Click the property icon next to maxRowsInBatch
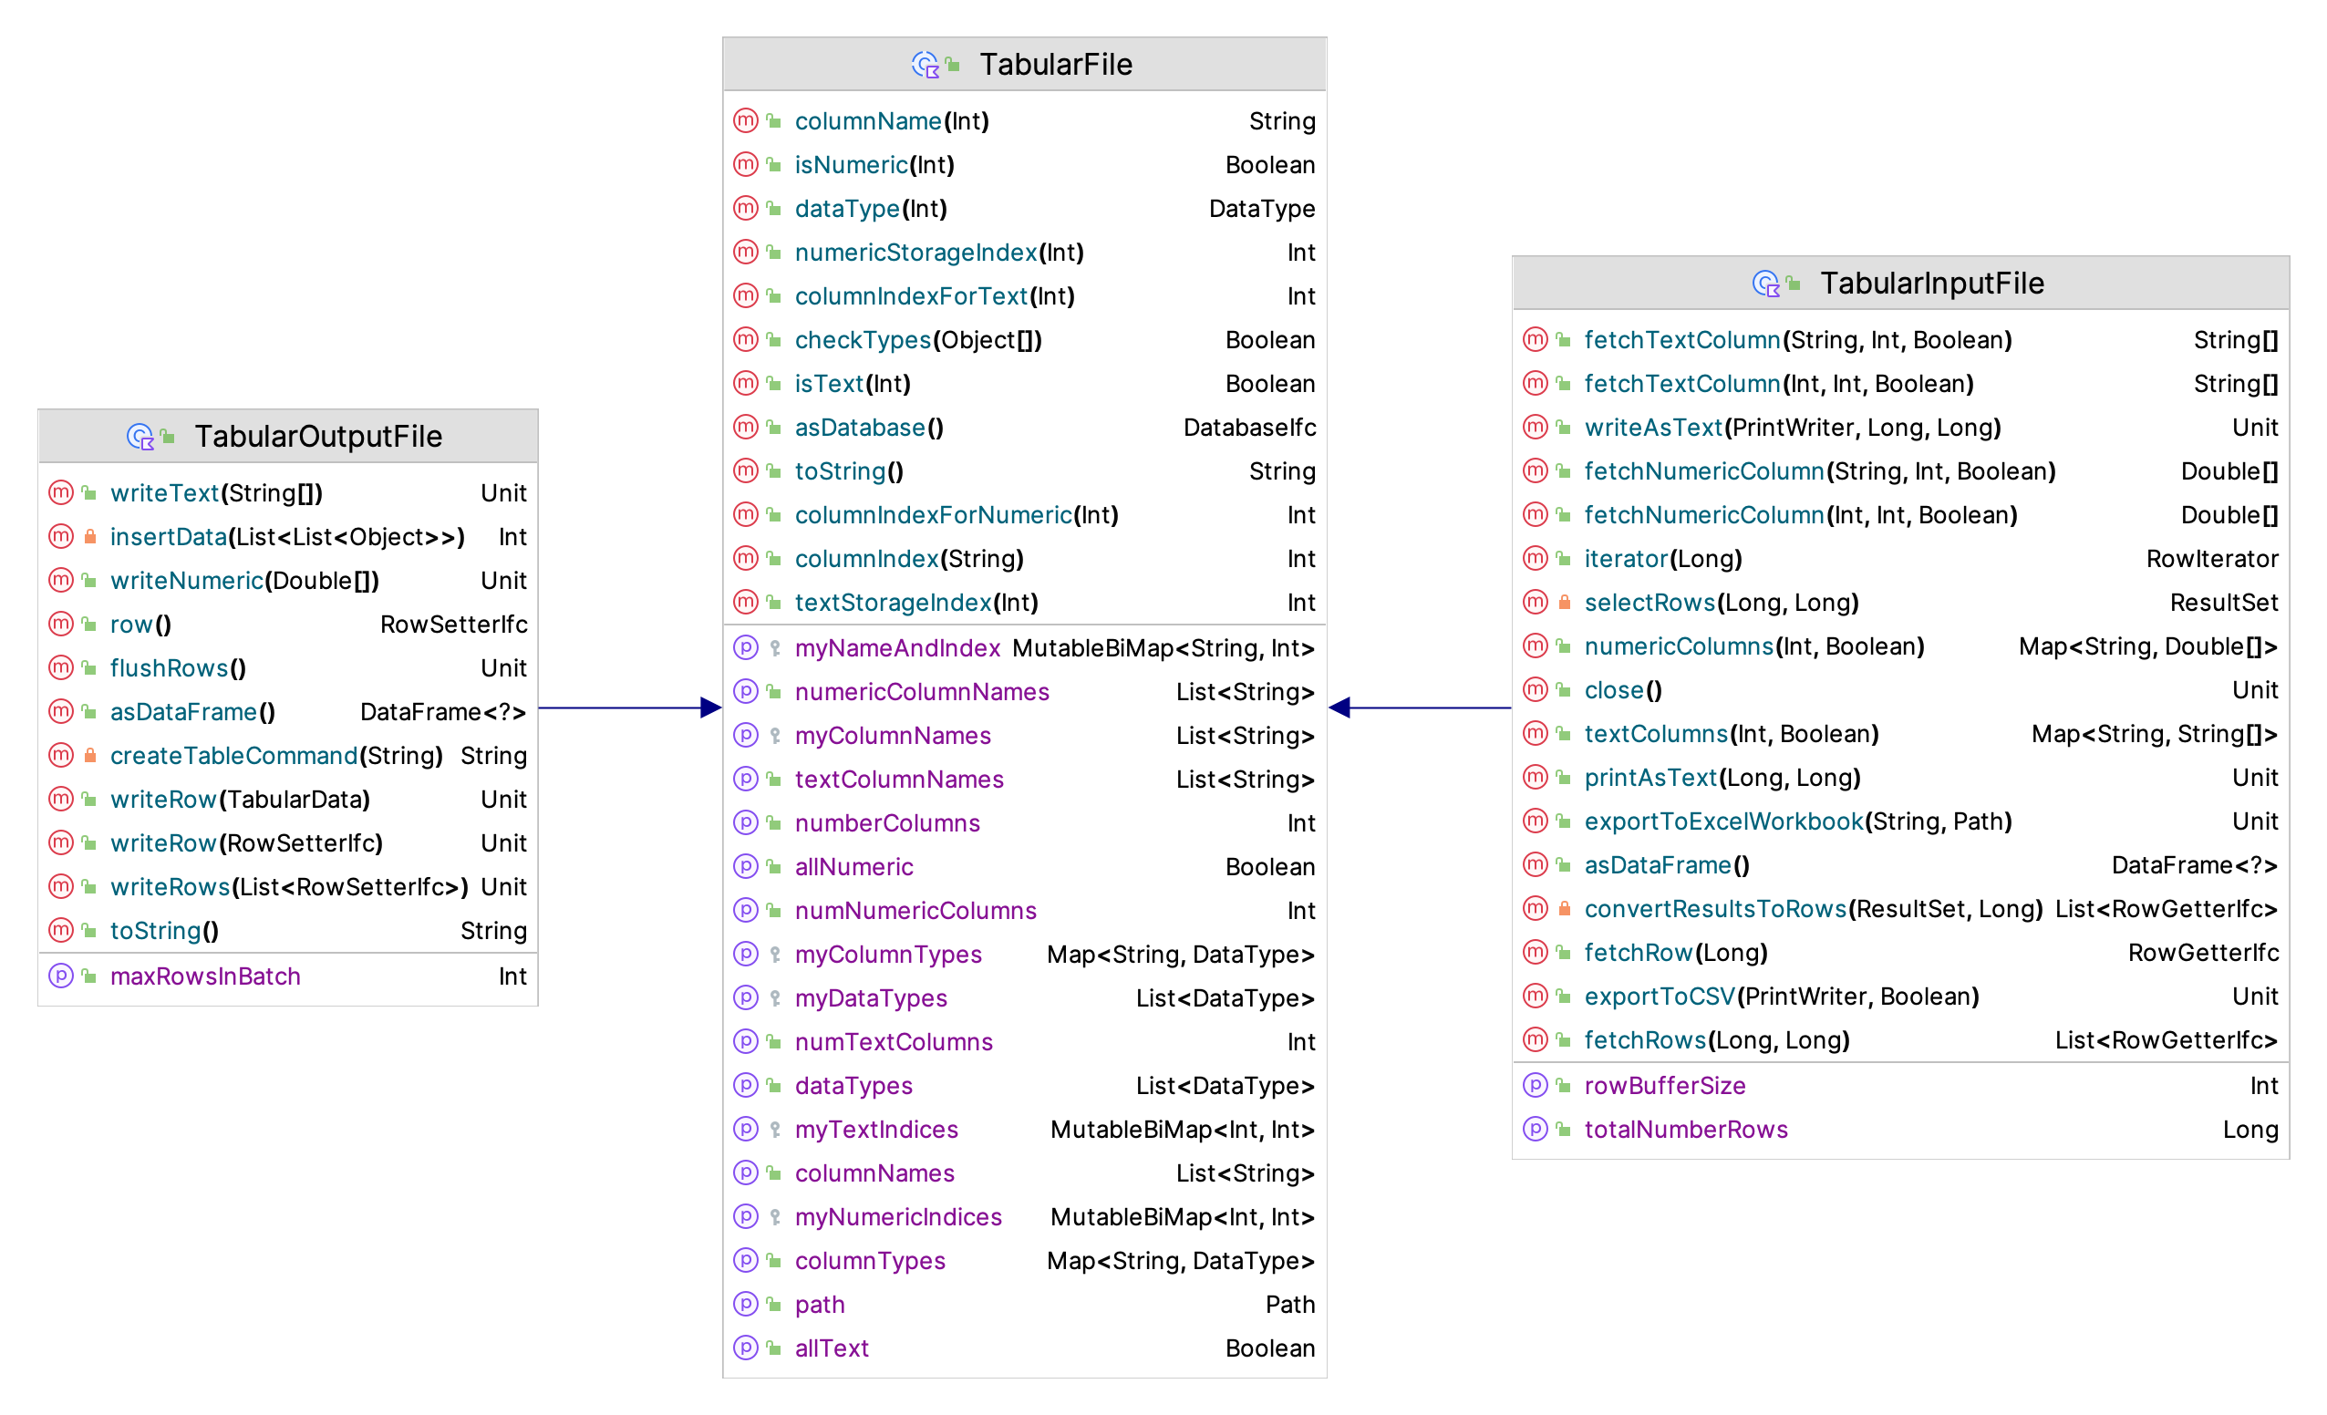Screen dimensions: 2327x1415 [x=60, y=976]
